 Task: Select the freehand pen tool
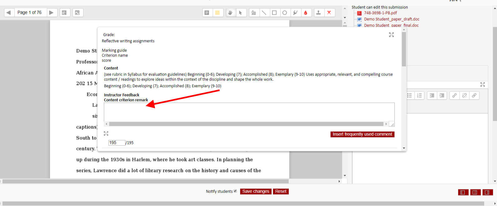click(254, 13)
